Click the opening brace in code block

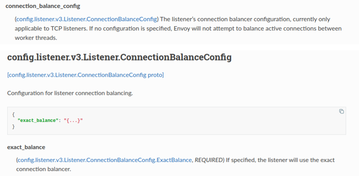pyautogui.click(x=13, y=114)
